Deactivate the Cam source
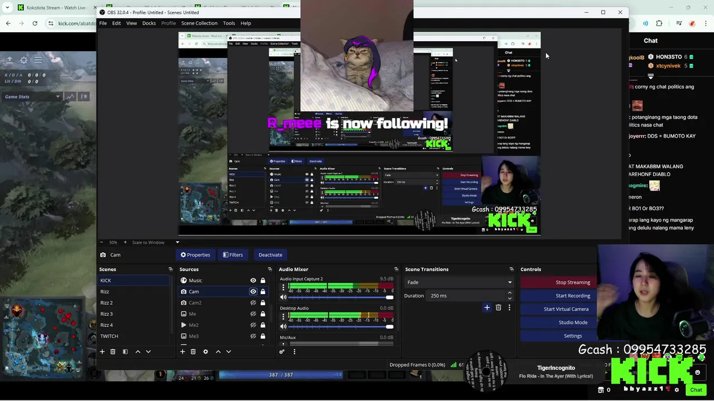 pyautogui.click(x=270, y=255)
